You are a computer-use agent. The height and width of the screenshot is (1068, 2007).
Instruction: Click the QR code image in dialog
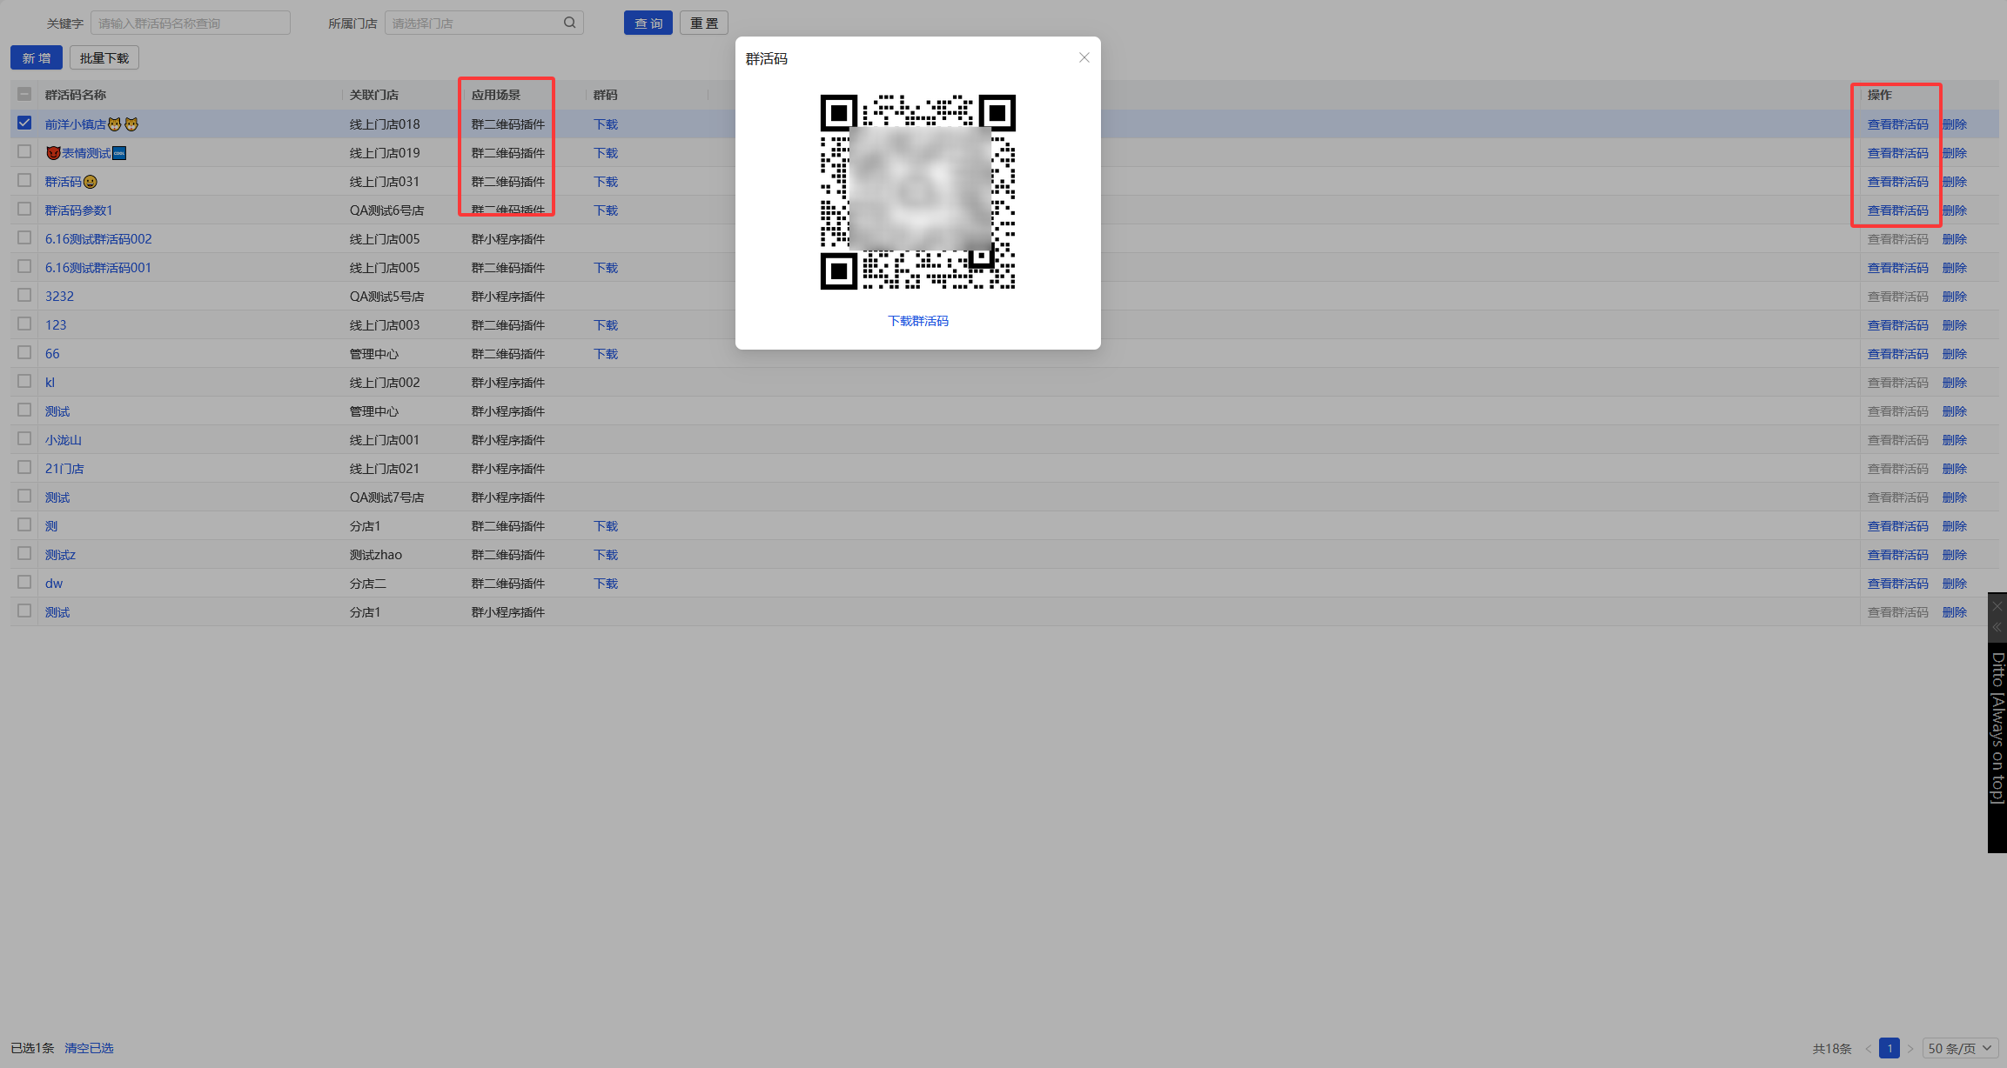click(918, 191)
